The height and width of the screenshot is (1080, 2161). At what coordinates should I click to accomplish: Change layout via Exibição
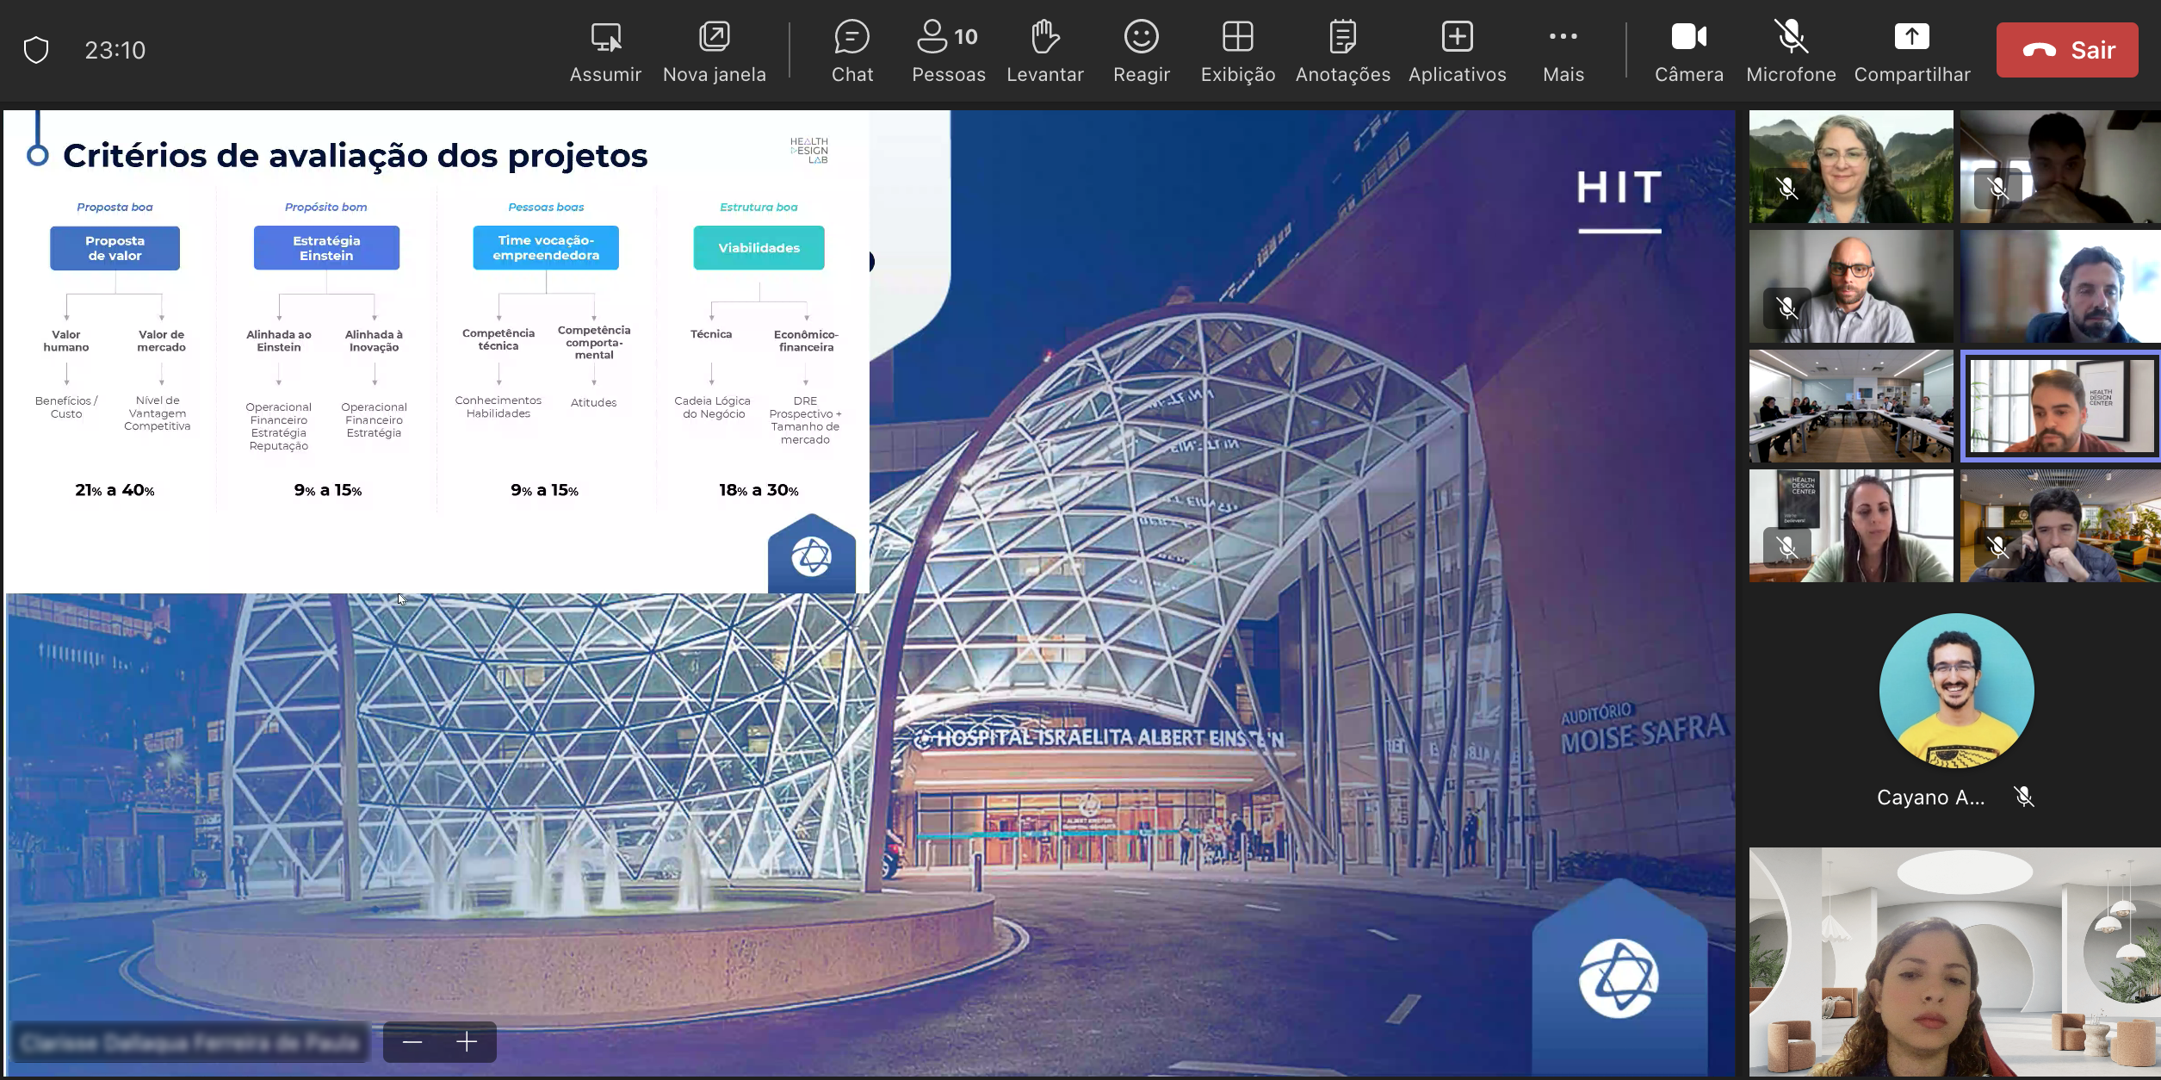click(x=1238, y=52)
